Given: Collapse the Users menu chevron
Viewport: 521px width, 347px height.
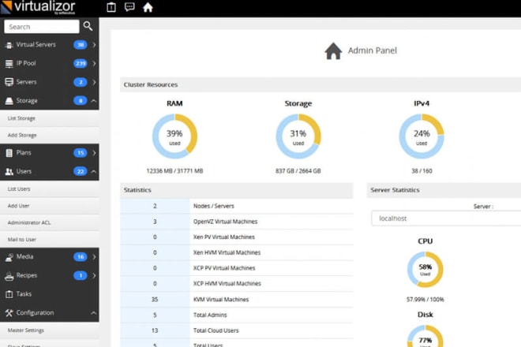Looking at the screenshot, I should pyautogui.click(x=94, y=171).
